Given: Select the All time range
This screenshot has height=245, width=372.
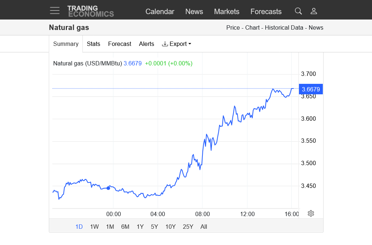Looking at the screenshot, I should [x=204, y=227].
